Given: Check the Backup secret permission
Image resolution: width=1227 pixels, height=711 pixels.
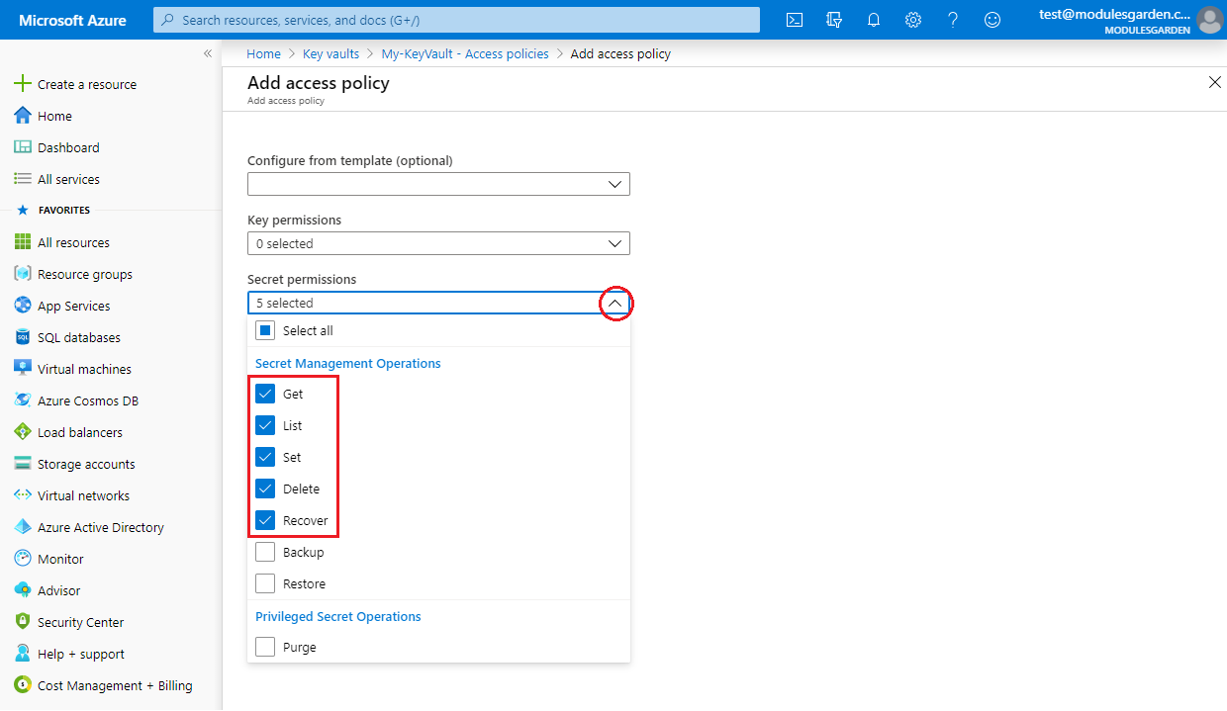Looking at the screenshot, I should (x=265, y=552).
